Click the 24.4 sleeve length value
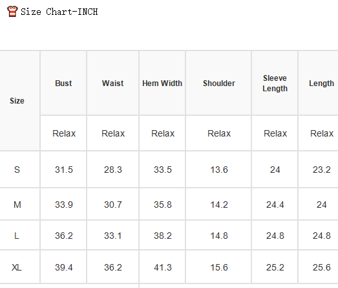 (275, 205)
